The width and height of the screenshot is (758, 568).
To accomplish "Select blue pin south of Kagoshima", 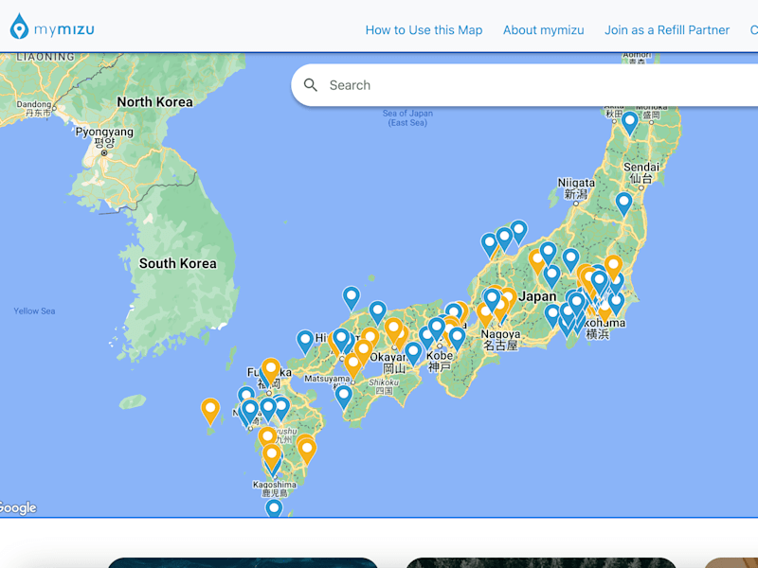I will coord(274,508).
